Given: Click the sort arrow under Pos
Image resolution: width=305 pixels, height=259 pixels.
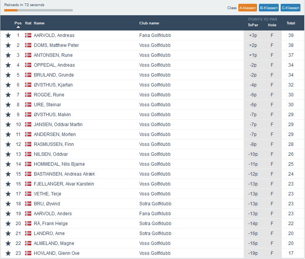Looking at the screenshot, I should tap(18, 27).
